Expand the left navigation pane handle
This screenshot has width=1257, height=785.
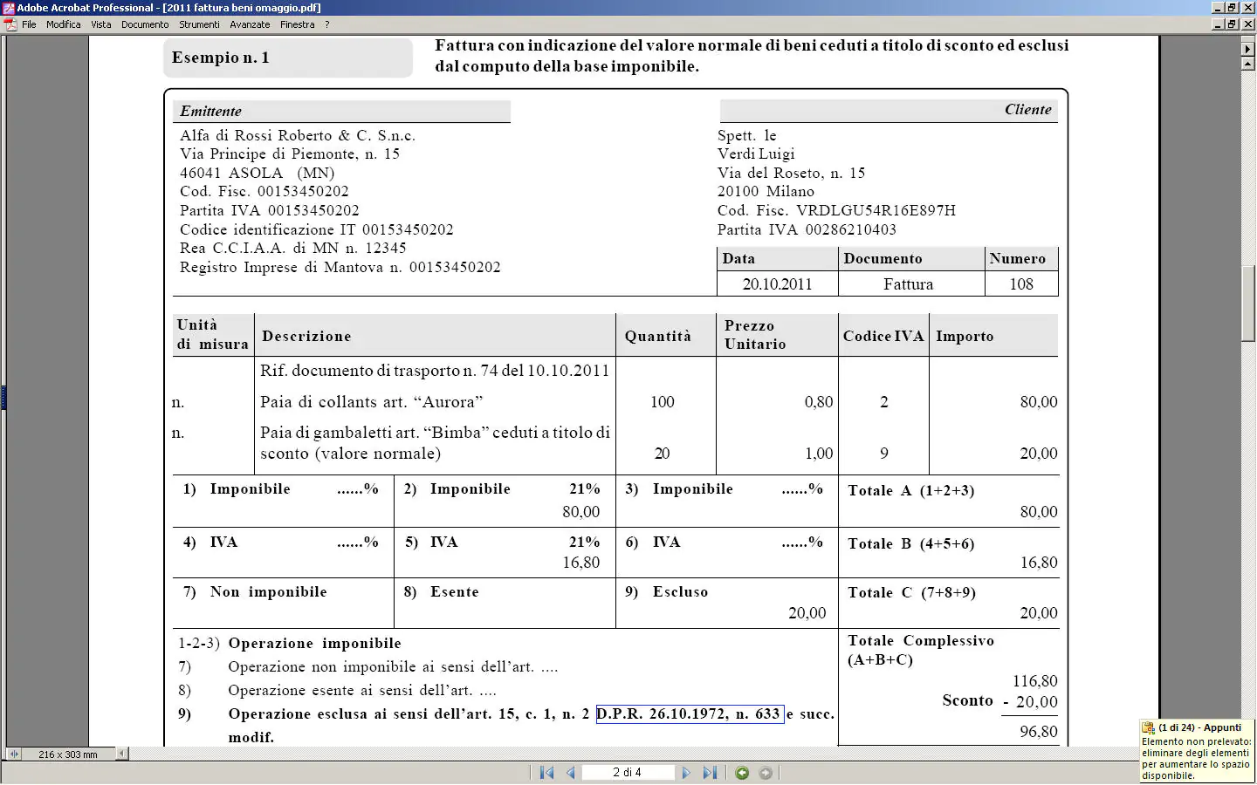point(3,398)
